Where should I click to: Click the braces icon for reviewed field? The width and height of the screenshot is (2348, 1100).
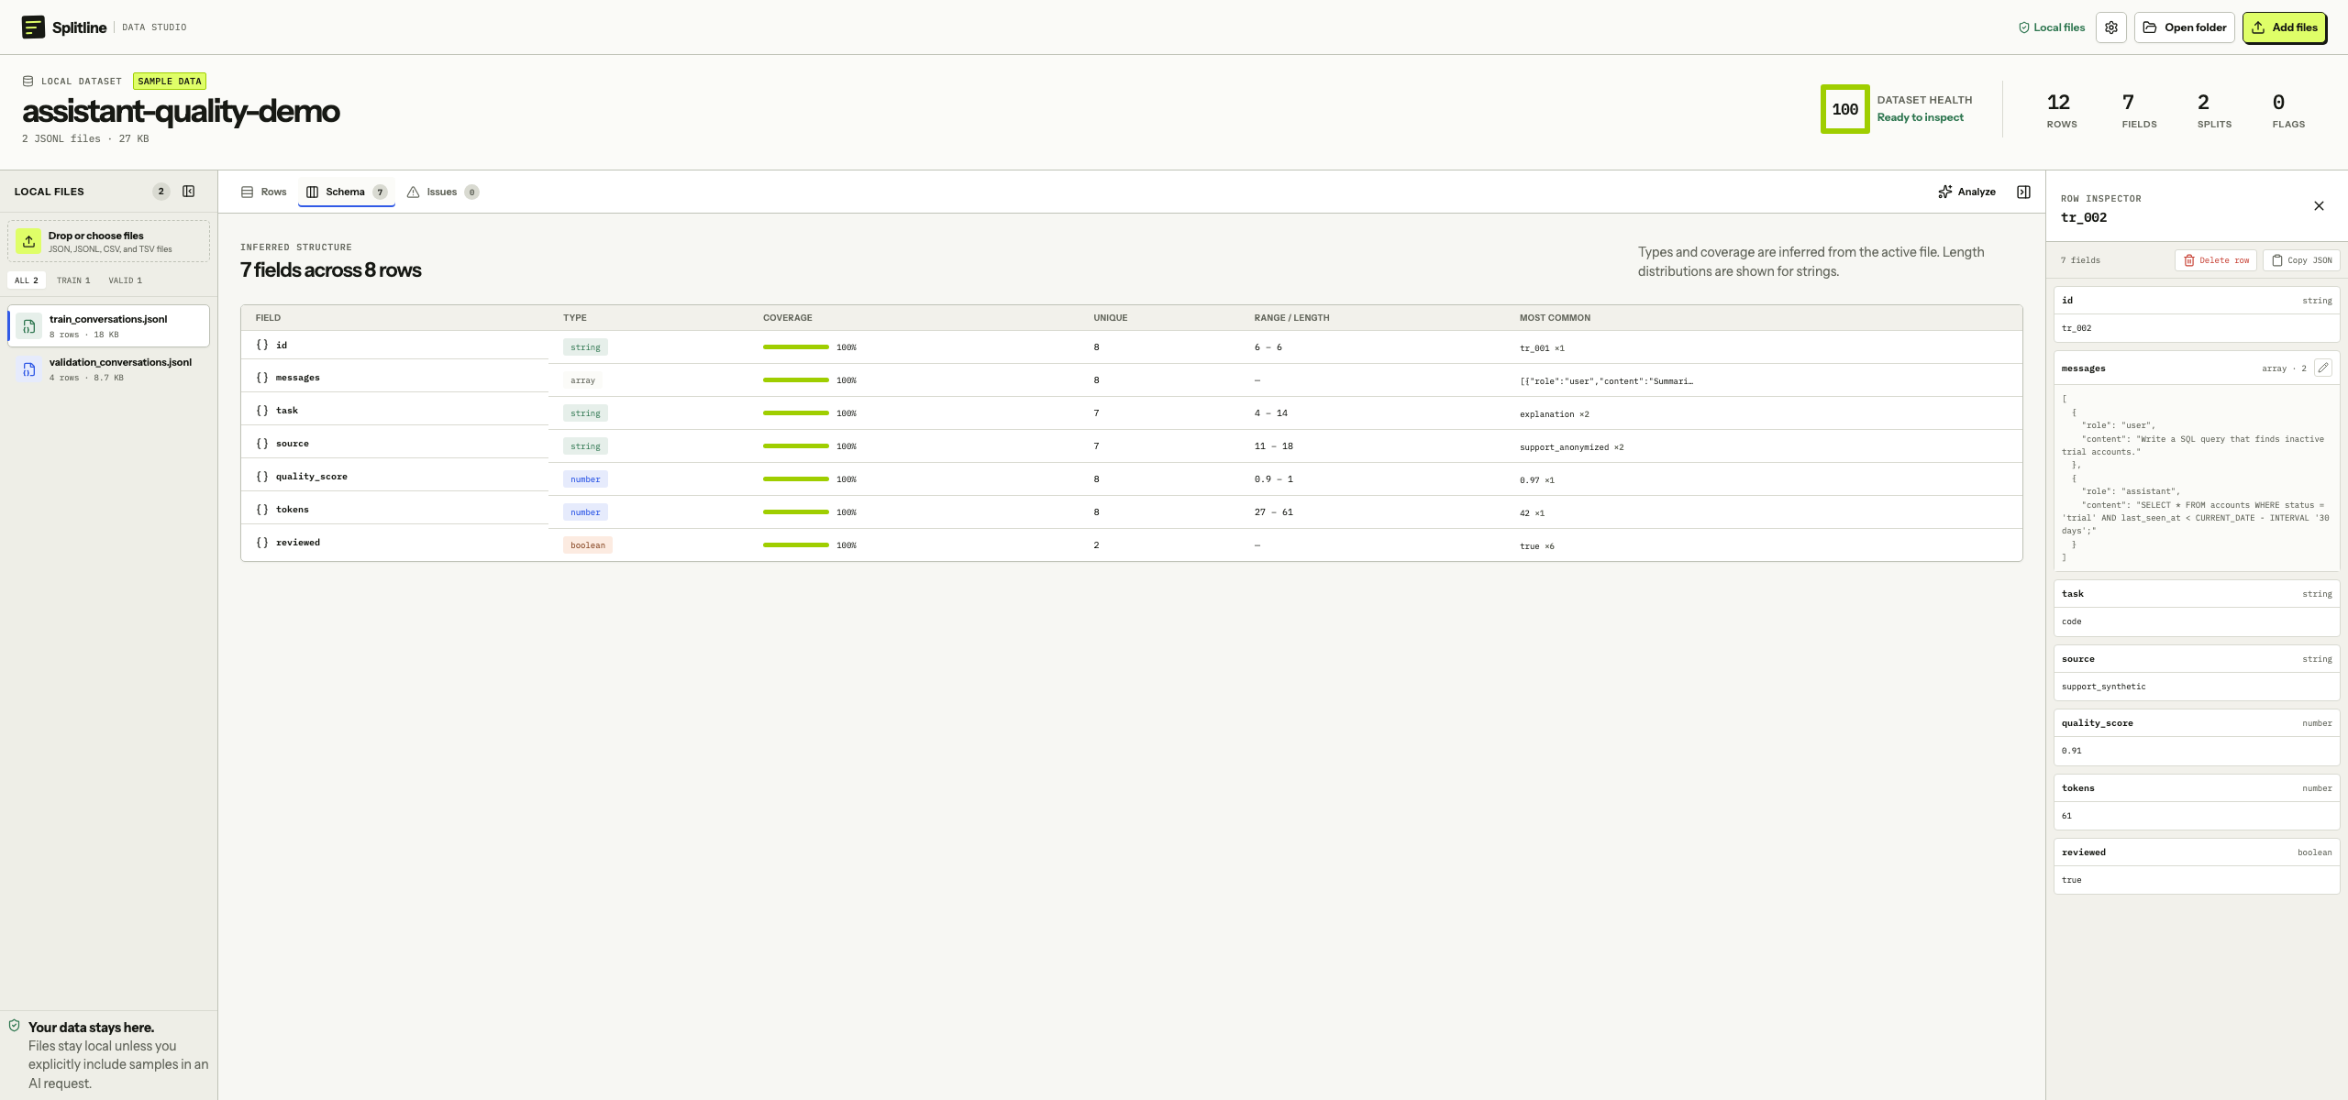[262, 543]
